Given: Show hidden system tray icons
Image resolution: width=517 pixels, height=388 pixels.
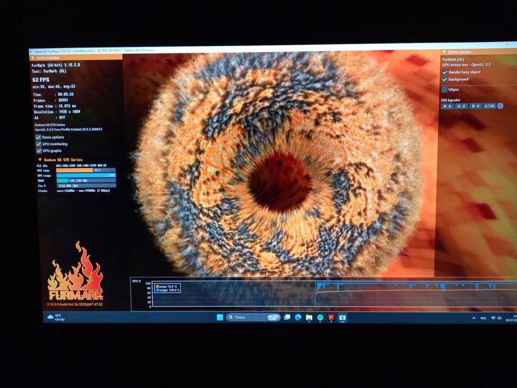Looking at the screenshot, I should point(474,318).
